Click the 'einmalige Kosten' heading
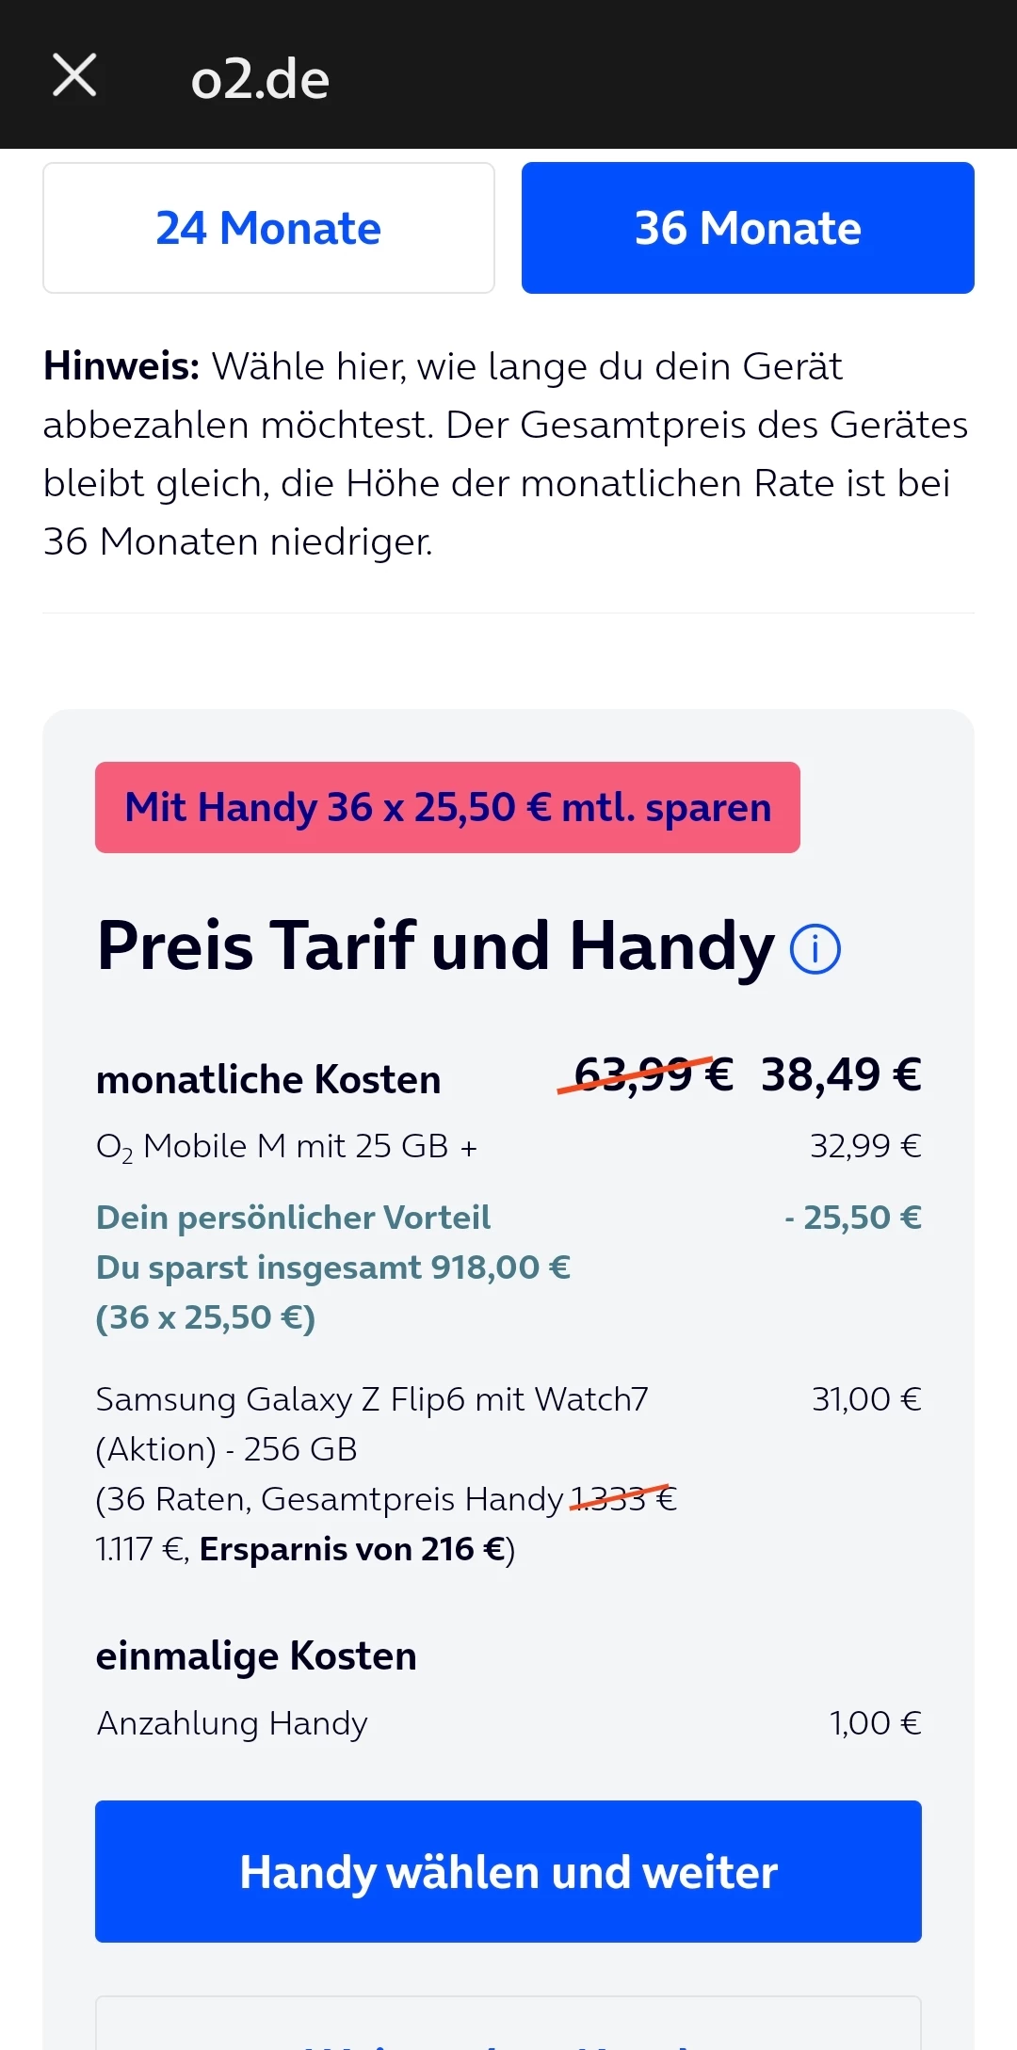 pos(256,1656)
